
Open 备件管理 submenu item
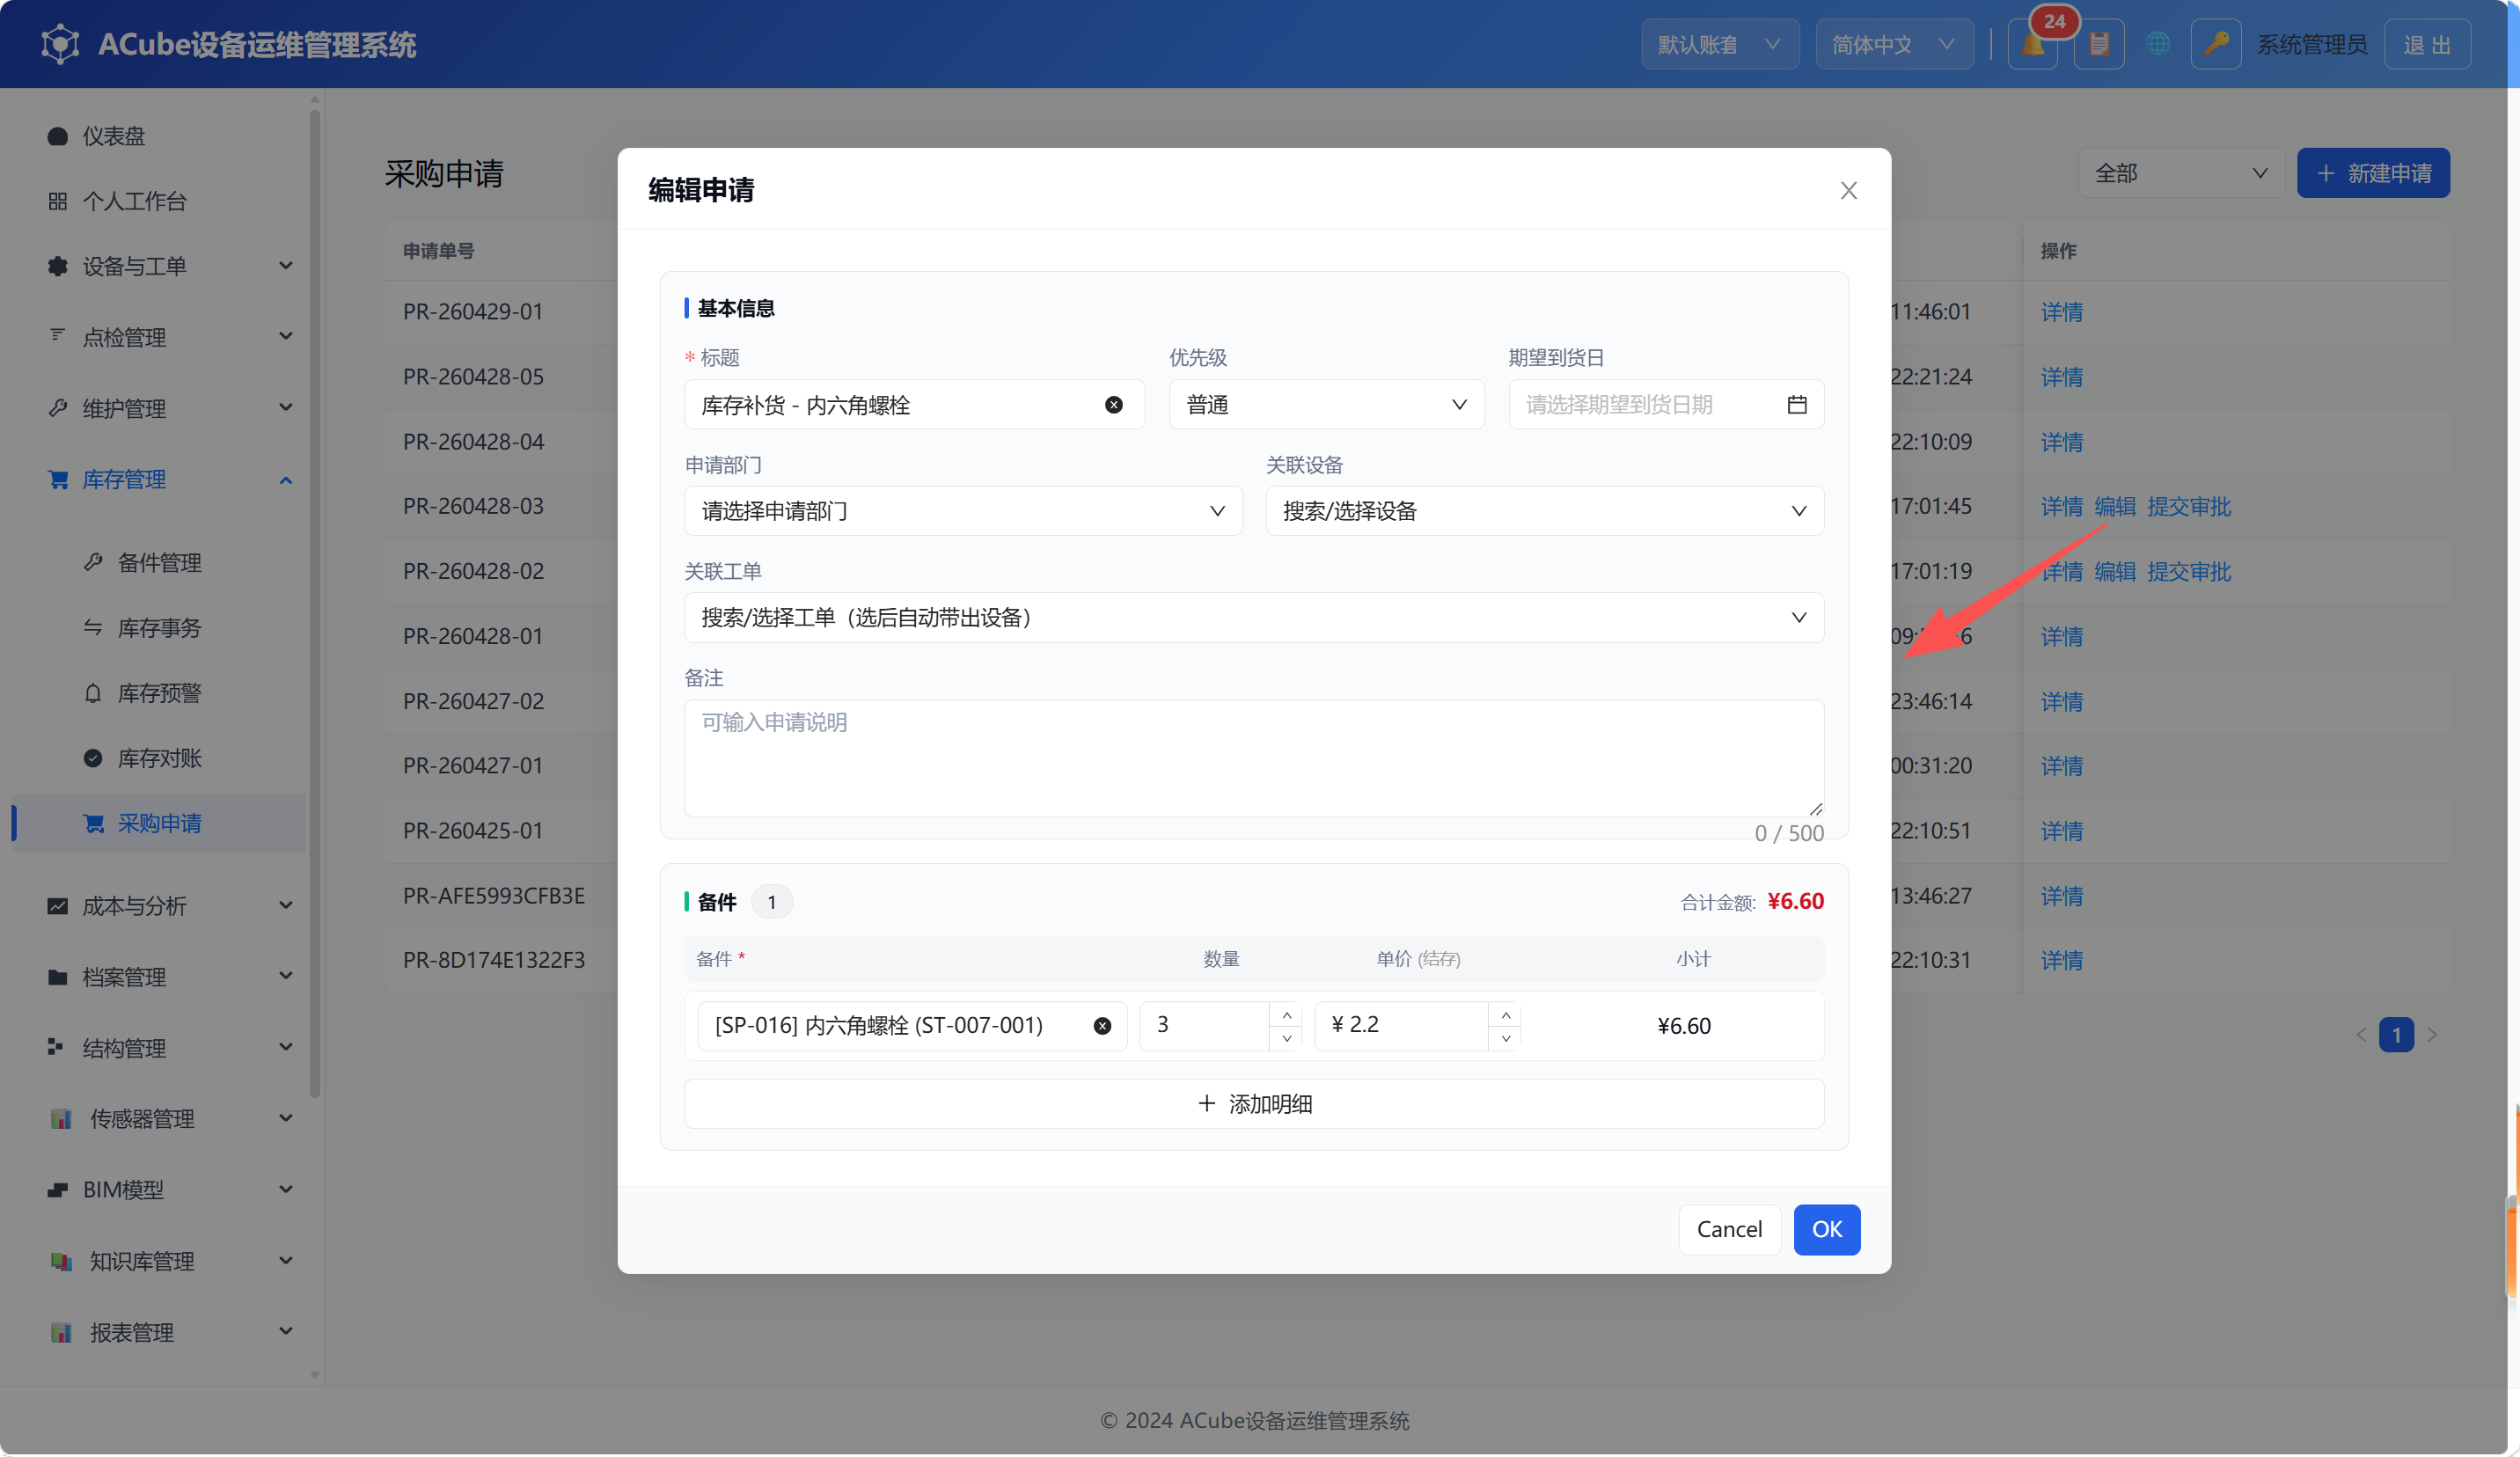[160, 562]
